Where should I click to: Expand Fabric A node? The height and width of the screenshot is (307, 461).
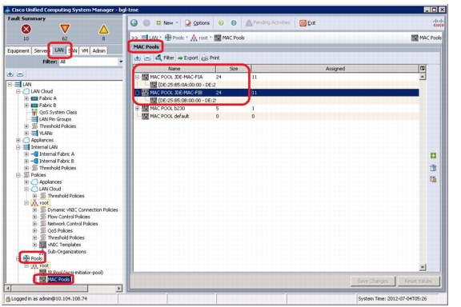(26, 98)
